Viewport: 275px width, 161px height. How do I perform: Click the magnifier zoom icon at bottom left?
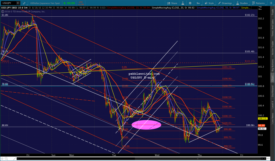coord(6,159)
